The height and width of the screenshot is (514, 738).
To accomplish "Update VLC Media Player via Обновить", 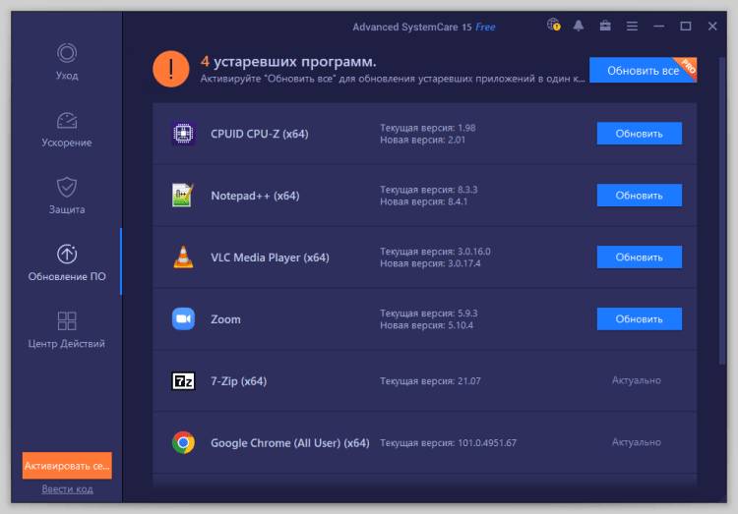I will click(x=640, y=257).
